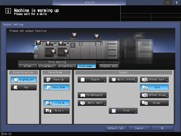
Task: Enable Fold&Staple output
Action: tap(92, 95)
